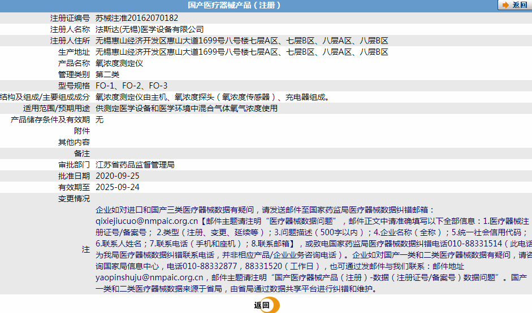Click the 审批部门 field label
This screenshot has width=532, height=313.
point(74,165)
